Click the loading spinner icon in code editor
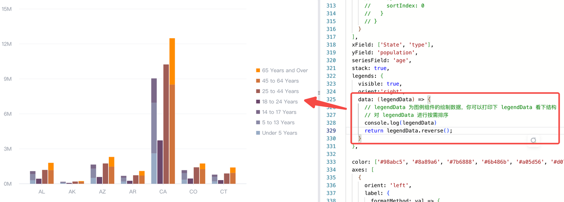 pos(533,140)
